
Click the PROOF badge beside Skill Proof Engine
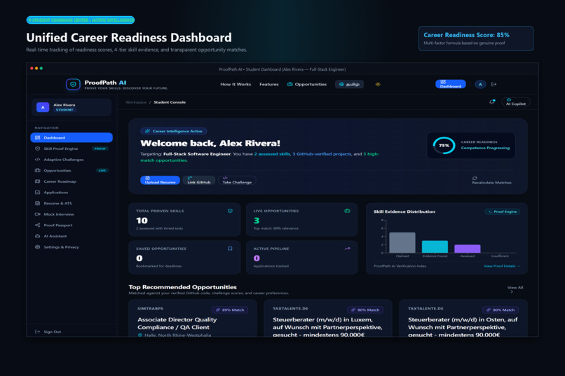click(x=100, y=148)
